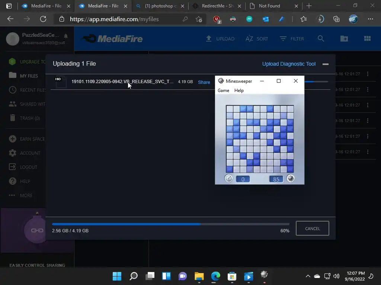This screenshot has width=381, height=285.
Task: Click the Upload icon in MediaFire header
Action: [x=220, y=39]
